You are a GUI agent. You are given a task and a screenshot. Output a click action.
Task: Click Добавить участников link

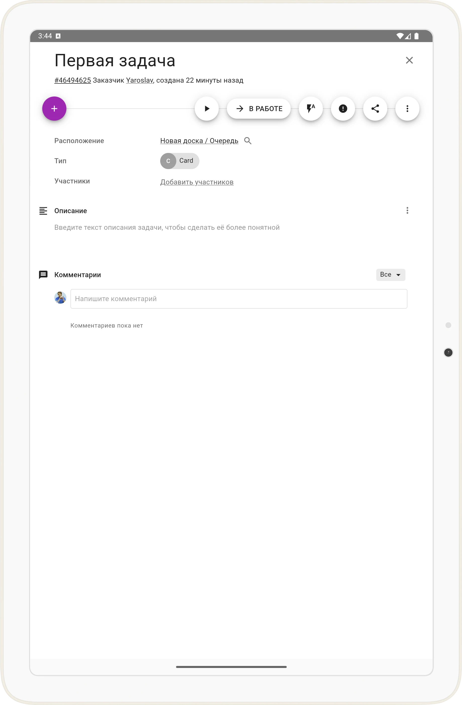197,182
